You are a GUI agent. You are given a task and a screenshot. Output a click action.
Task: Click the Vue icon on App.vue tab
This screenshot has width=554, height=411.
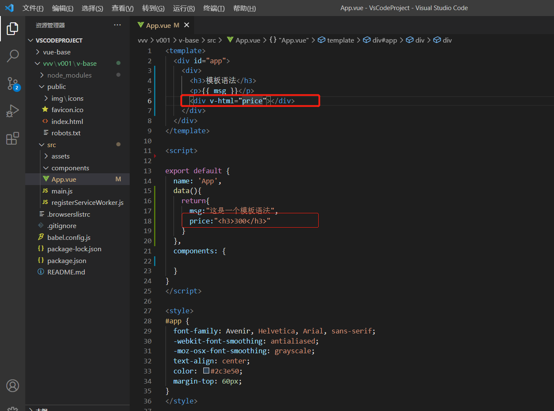(141, 25)
